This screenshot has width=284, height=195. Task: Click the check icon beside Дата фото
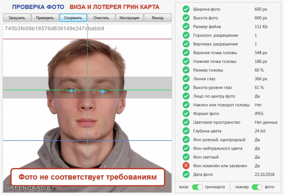[x=186, y=174]
